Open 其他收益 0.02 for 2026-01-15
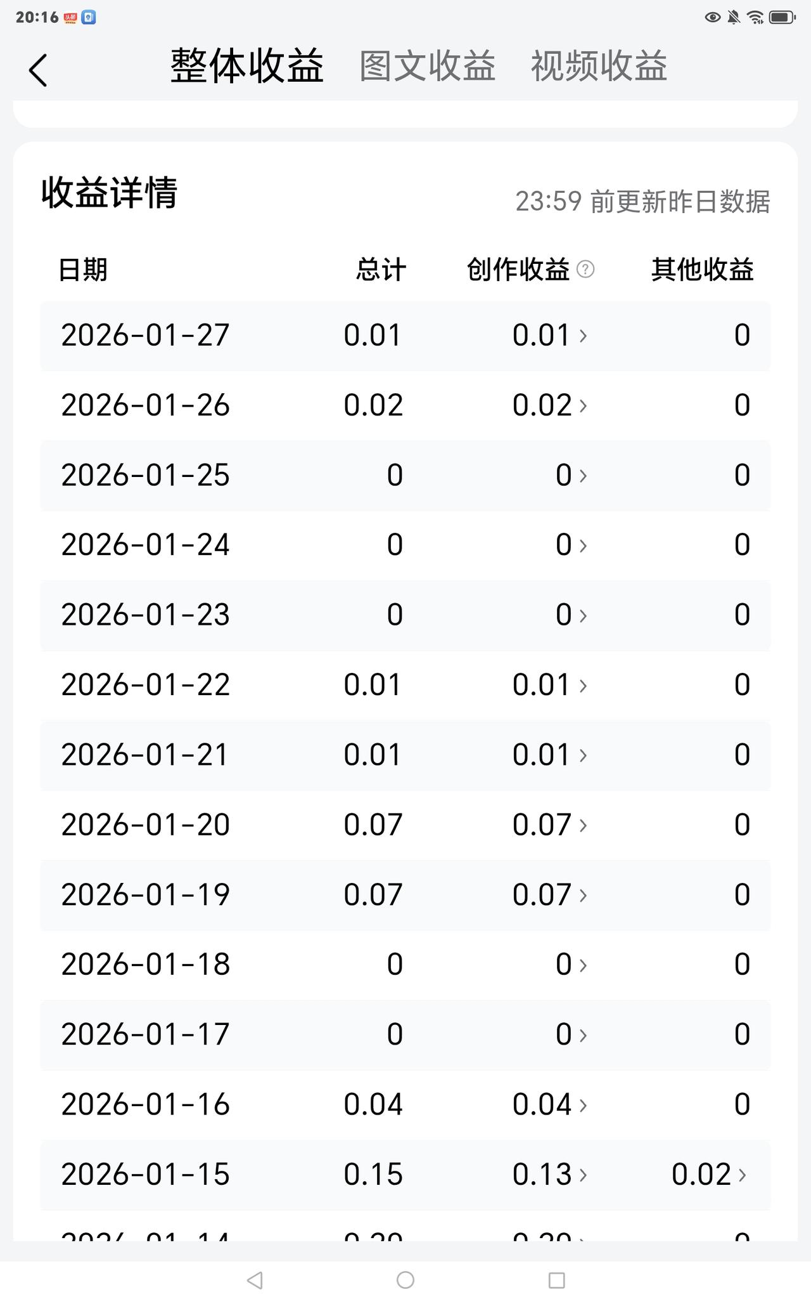 pos(708,1175)
